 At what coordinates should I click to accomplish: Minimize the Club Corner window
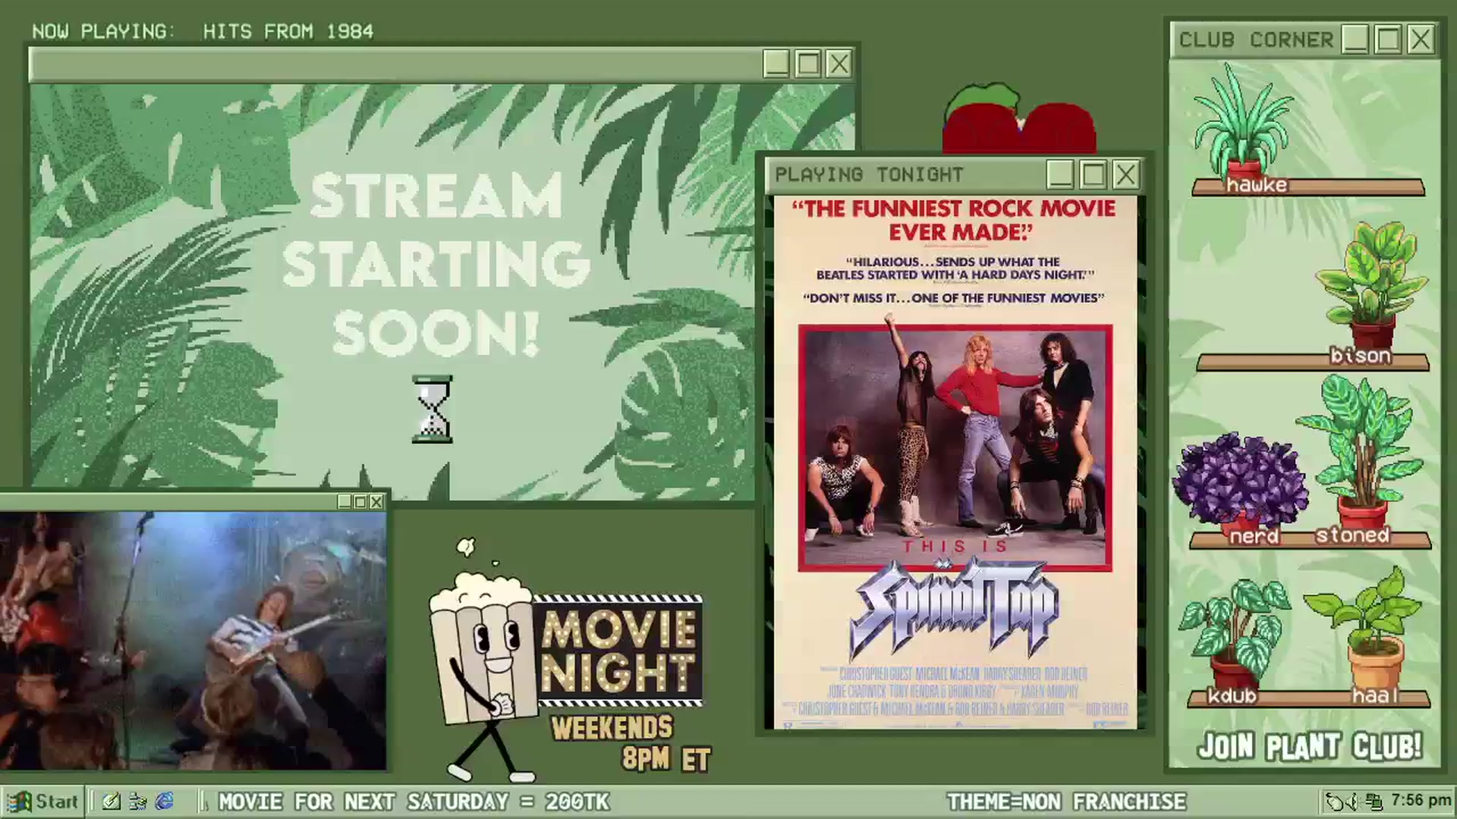tap(1355, 39)
